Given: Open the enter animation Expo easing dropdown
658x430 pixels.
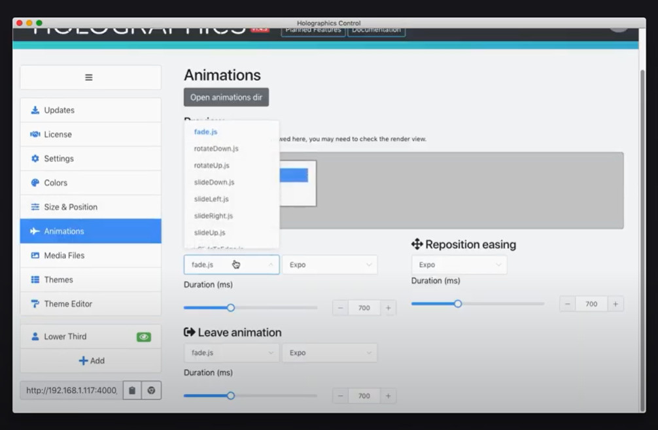Looking at the screenshot, I should click(330, 265).
